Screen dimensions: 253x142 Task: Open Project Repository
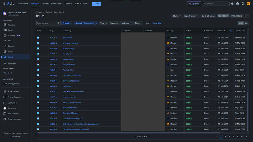tap(16, 97)
